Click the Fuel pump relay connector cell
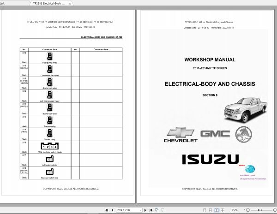Image resolution: width=277 pixels, height=214 pixels. tap(50, 58)
